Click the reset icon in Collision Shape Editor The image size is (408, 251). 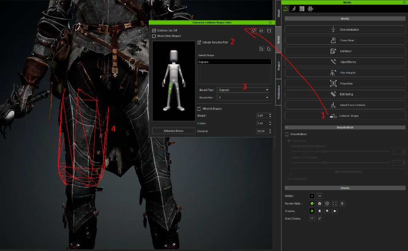click(x=254, y=30)
